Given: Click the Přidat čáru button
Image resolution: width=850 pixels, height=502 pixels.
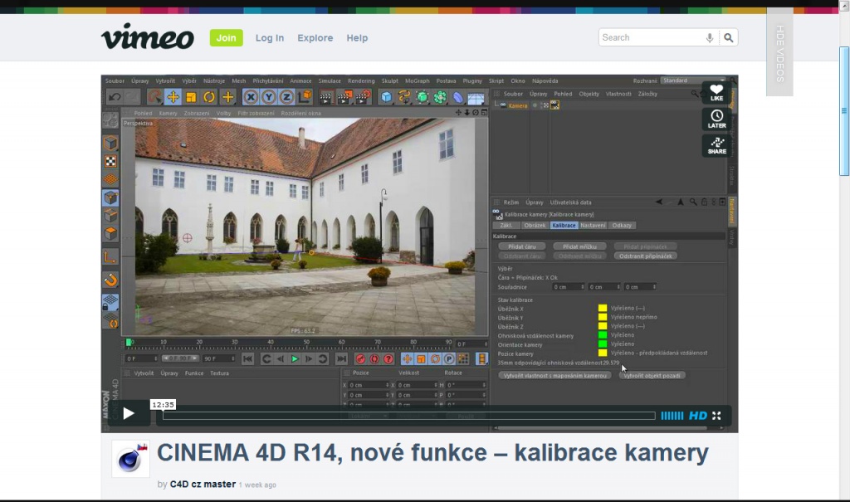Looking at the screenshot, I should pyautogui.click(x=522, y=246).
